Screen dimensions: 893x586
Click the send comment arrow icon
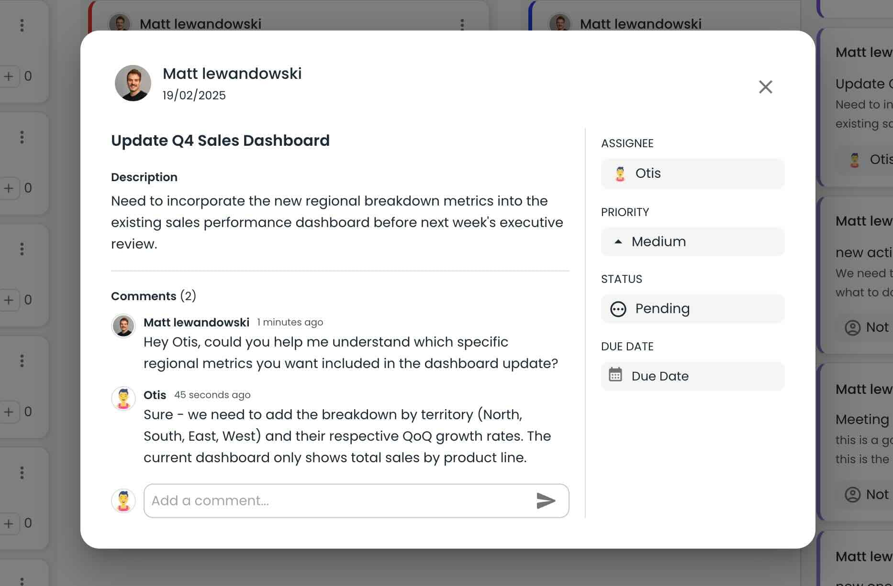[x=546, y=500]
